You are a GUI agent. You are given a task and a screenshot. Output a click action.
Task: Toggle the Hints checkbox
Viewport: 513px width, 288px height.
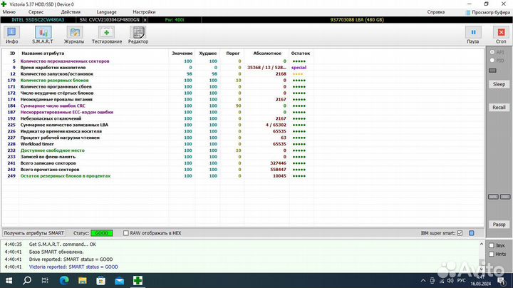click(x=490, y=253)
